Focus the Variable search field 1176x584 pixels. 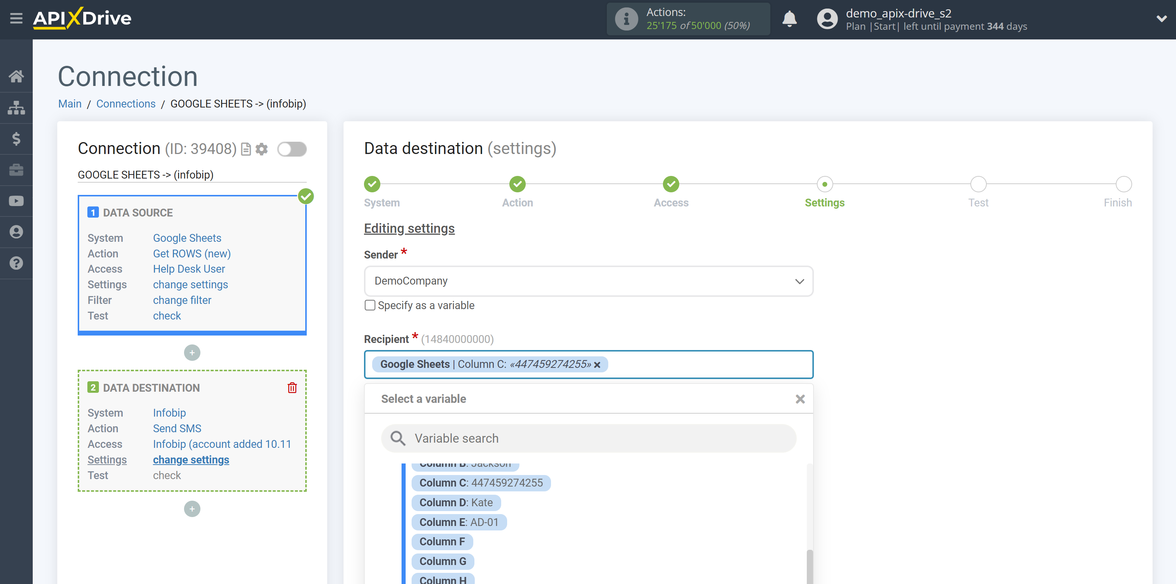point(589,438)
